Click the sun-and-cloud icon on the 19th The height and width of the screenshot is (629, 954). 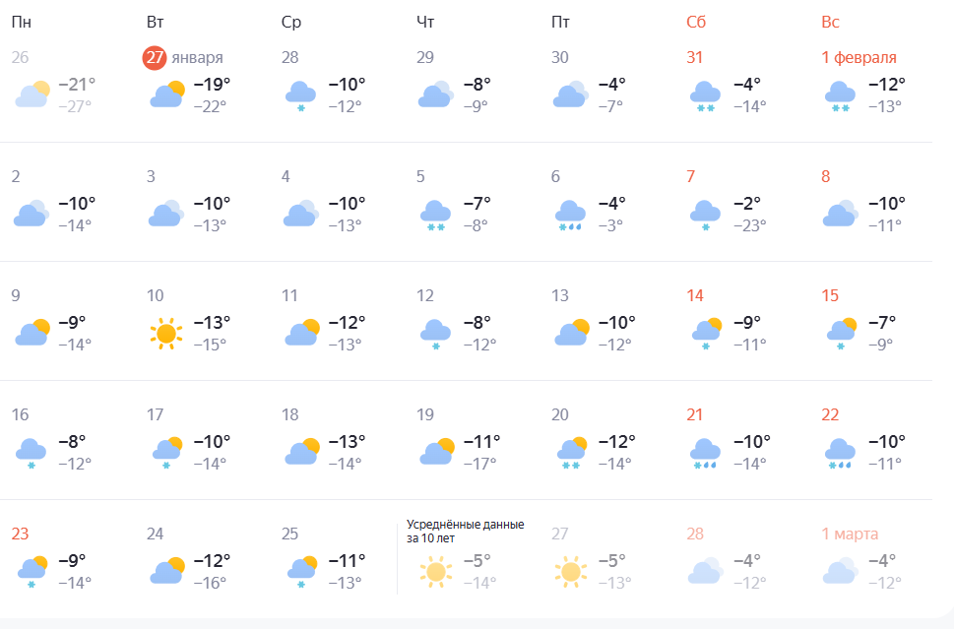coord(437,452)
